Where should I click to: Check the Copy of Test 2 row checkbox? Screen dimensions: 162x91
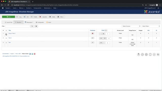tap(6, 34)
